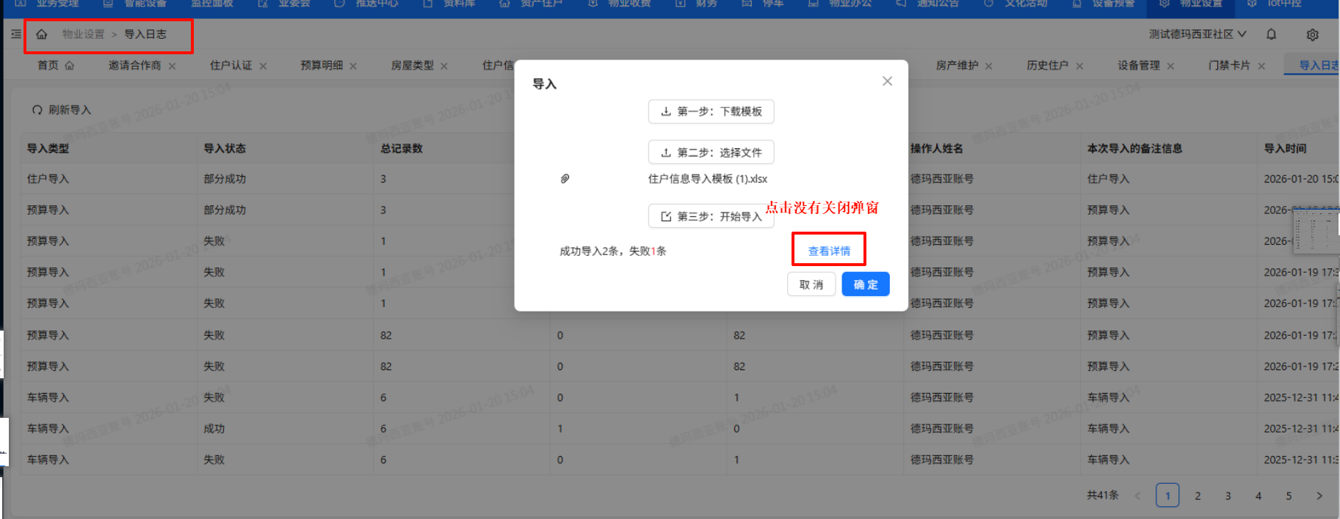This screenshot has width=1340, height=519.
Task: Switch to the 房产维护 tab
Action: [x=957, y=66]
